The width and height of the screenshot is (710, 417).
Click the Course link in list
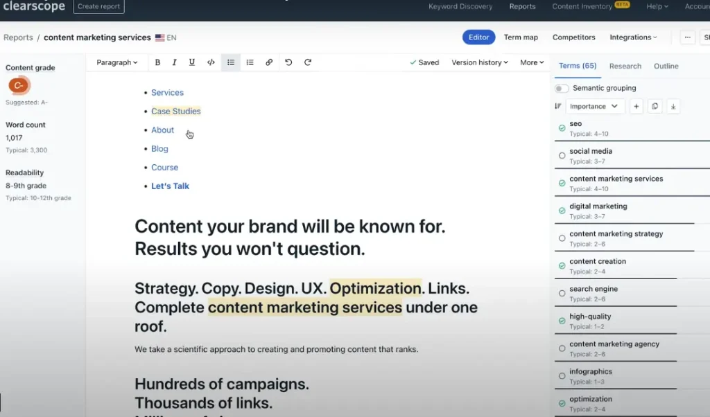point(164,168)
